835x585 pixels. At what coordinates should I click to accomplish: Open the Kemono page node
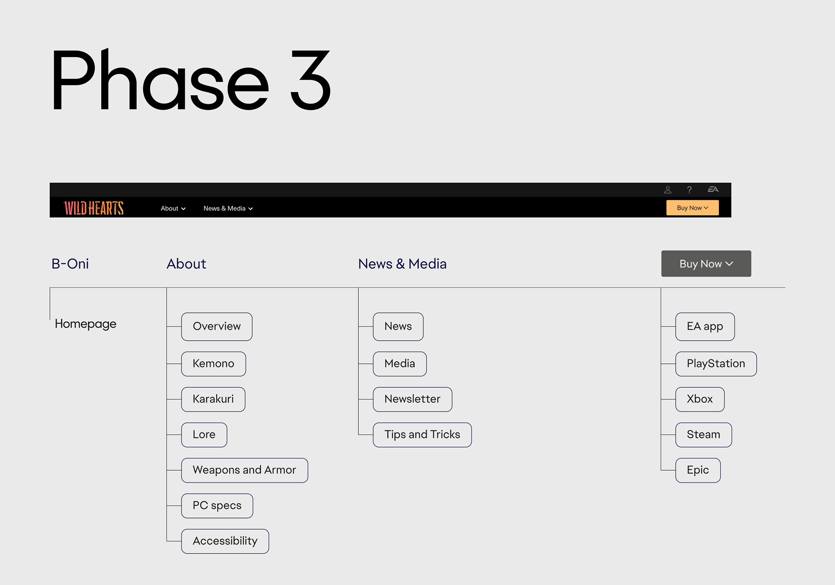214,364
